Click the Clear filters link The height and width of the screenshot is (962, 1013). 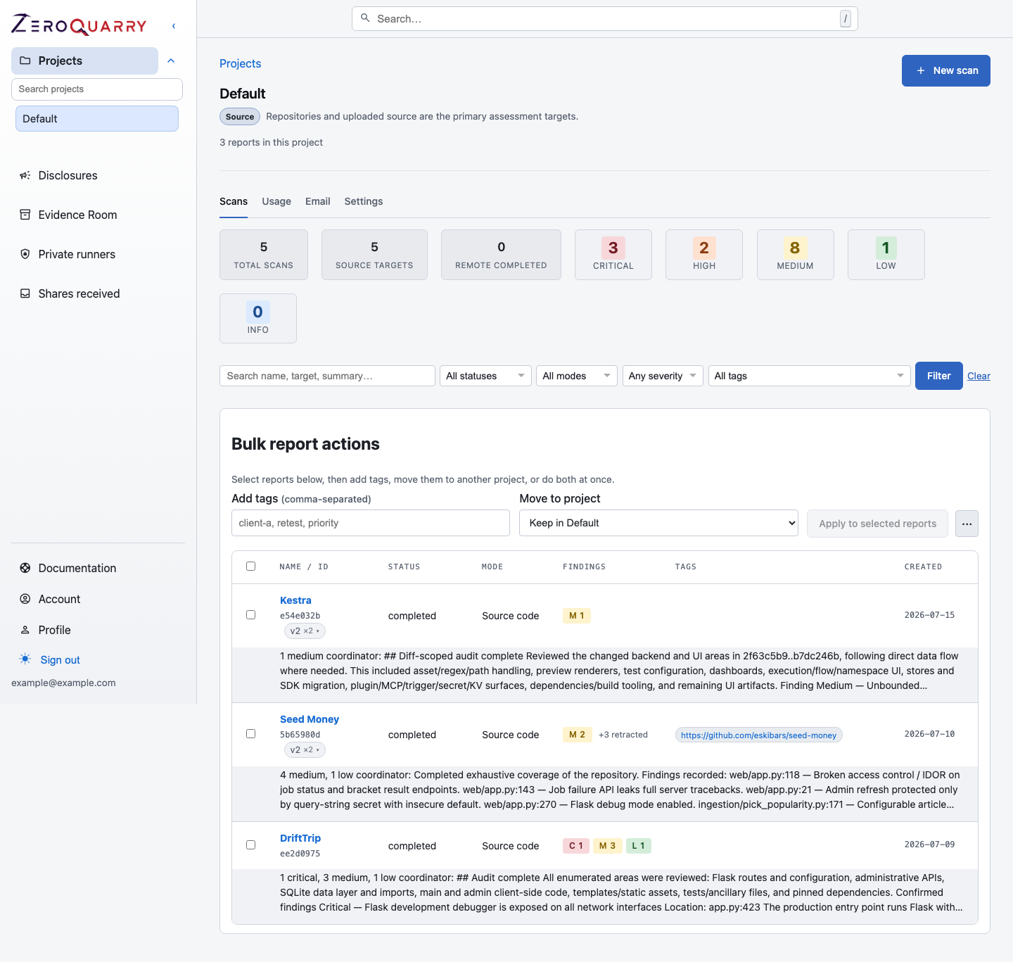[x=979, y=376]
